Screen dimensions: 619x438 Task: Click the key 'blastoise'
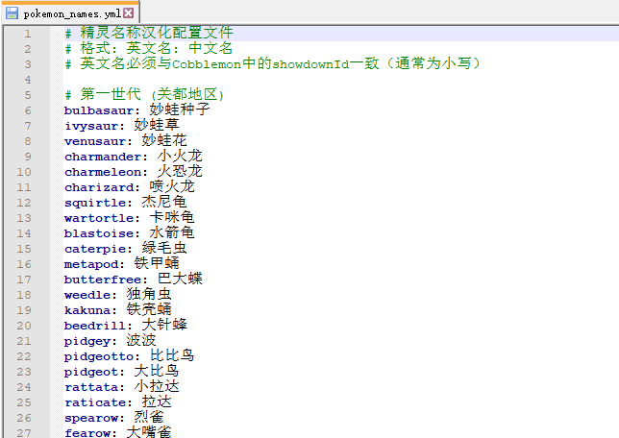pos(98,233)
